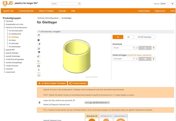The height and width of the screenshot is (121, 176).
Task: Switch the 3D preview to top view
Action: click(x=39, y=36)
